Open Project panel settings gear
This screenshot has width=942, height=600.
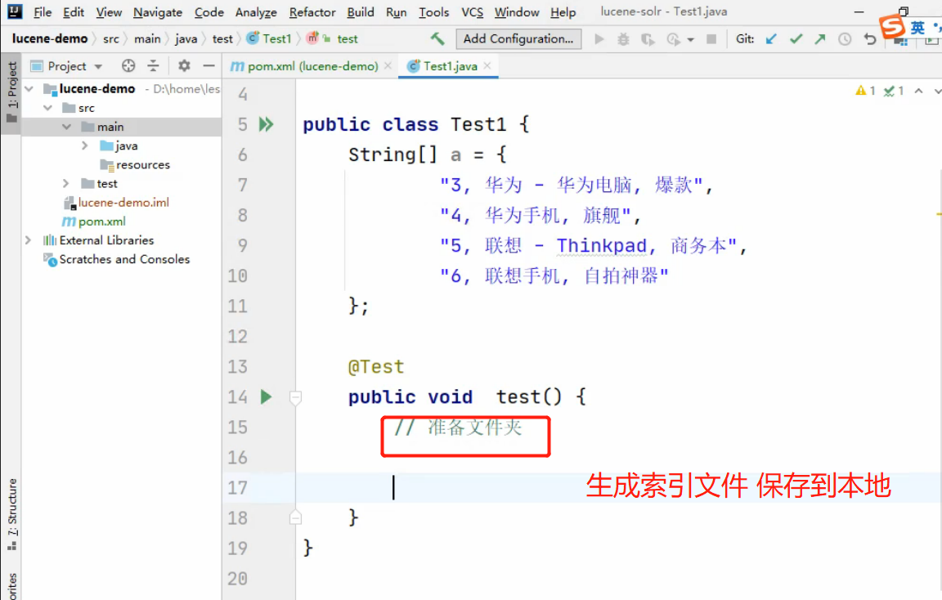185,65
